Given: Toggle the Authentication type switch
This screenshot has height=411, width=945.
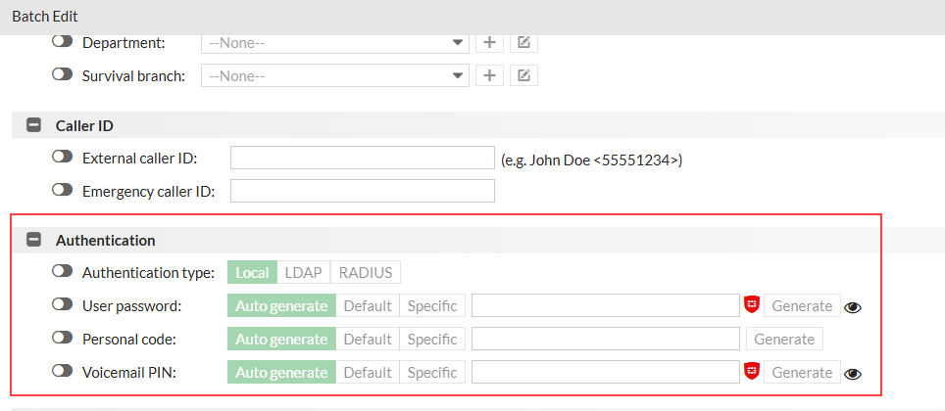Looking at the screenshot, I should coord(64,272).
